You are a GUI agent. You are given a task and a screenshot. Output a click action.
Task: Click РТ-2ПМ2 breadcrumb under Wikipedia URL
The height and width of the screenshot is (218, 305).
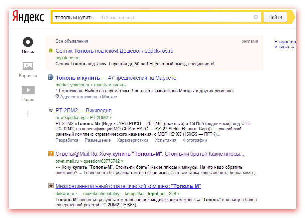(99, 118)
